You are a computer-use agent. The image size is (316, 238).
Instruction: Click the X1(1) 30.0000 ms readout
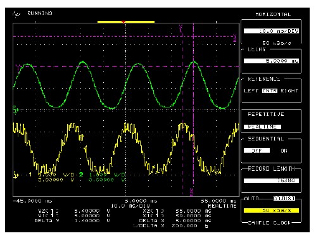click(x=177, y=216)
